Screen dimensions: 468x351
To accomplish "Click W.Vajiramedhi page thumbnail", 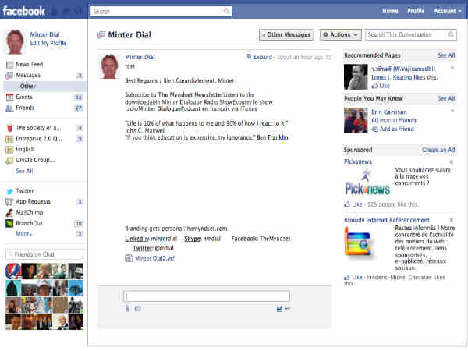I will tap(356, 76).
